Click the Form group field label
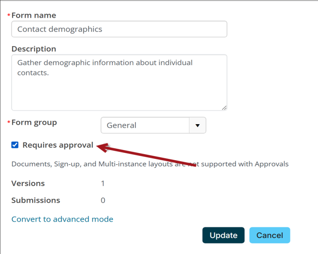Screen dimensions: 318x254 tap(34, 122)
